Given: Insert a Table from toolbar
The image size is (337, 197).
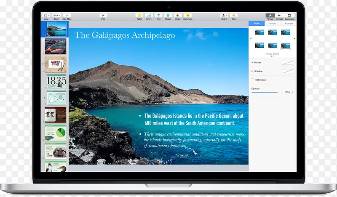Looking at the screenshot, I should point(139,16).
